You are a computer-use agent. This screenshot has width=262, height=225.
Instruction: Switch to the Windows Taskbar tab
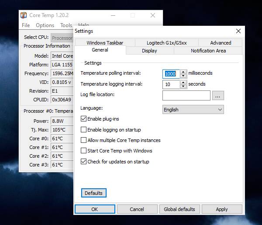105,43
